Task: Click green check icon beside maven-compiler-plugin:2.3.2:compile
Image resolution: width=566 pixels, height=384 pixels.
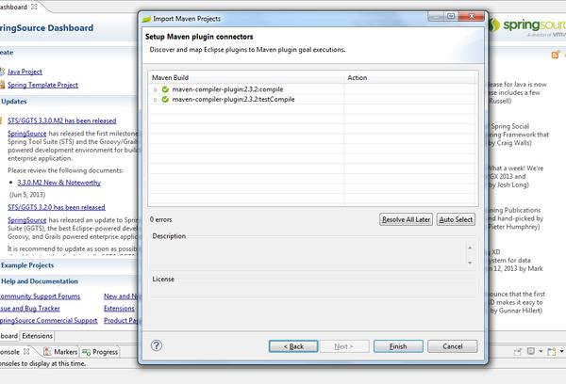Action: pyautogui.click(x=165, y=89)
